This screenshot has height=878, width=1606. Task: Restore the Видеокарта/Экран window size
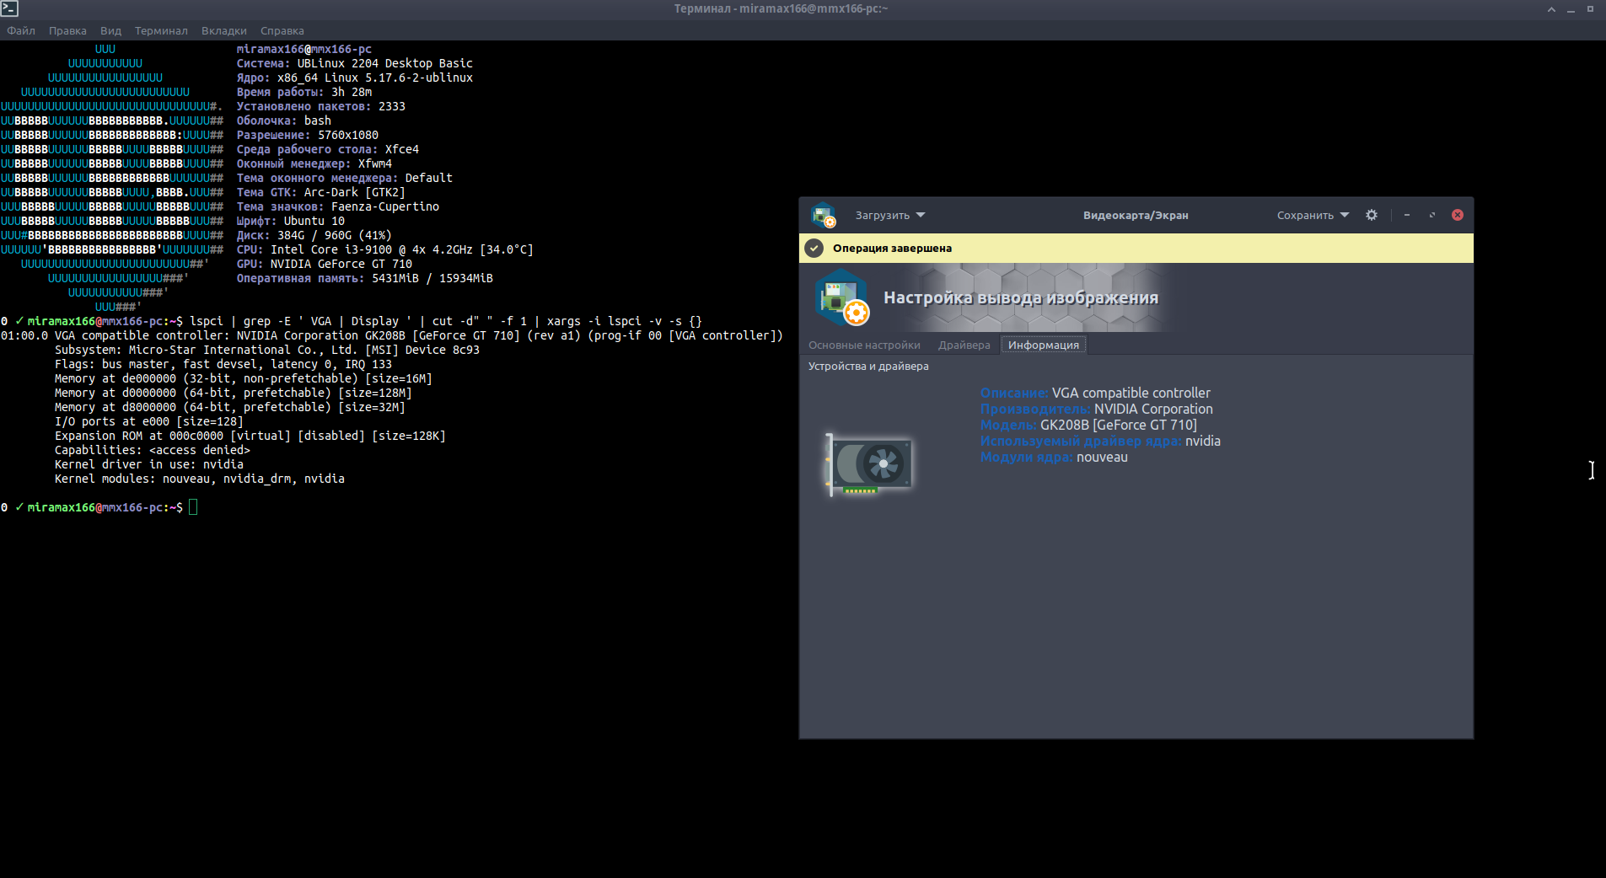(x=1431, y=215)
